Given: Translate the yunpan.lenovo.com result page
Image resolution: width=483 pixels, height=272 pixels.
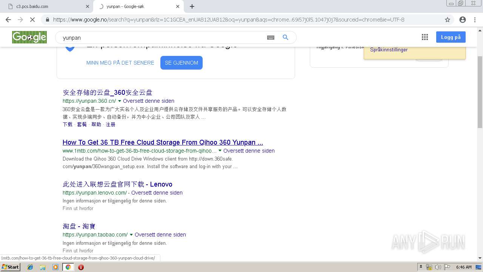Looking at the screenshot, I should [157, 193].
